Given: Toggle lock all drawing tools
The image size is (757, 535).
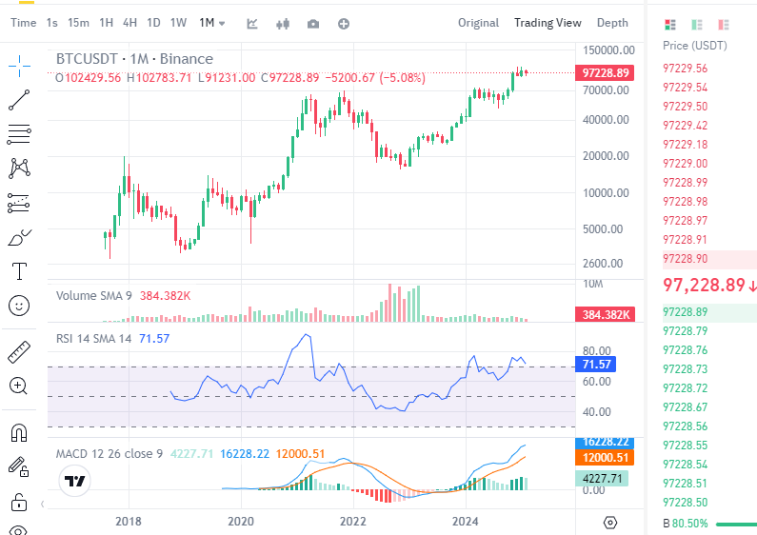Looking at the screenshot, I should coord(19,502).
